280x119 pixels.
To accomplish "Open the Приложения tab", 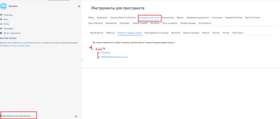I will click(x=111, y=23).
